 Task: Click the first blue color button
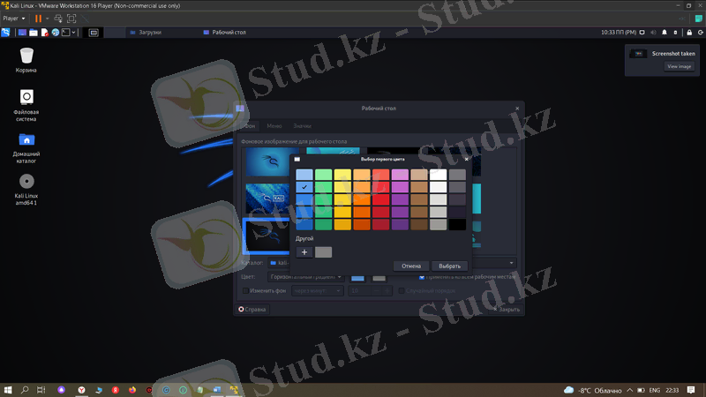[x=357, y=277]
